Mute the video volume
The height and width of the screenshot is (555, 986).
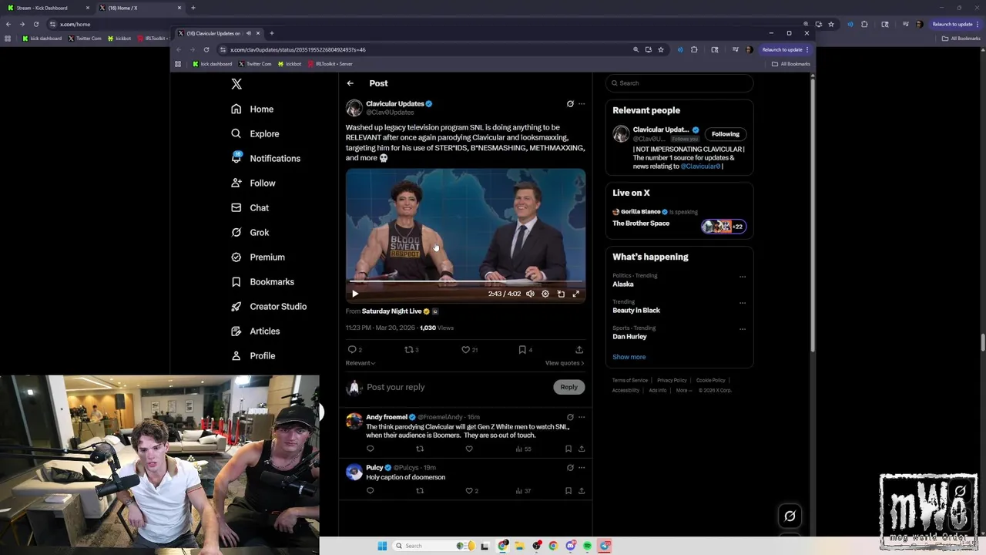530,294
